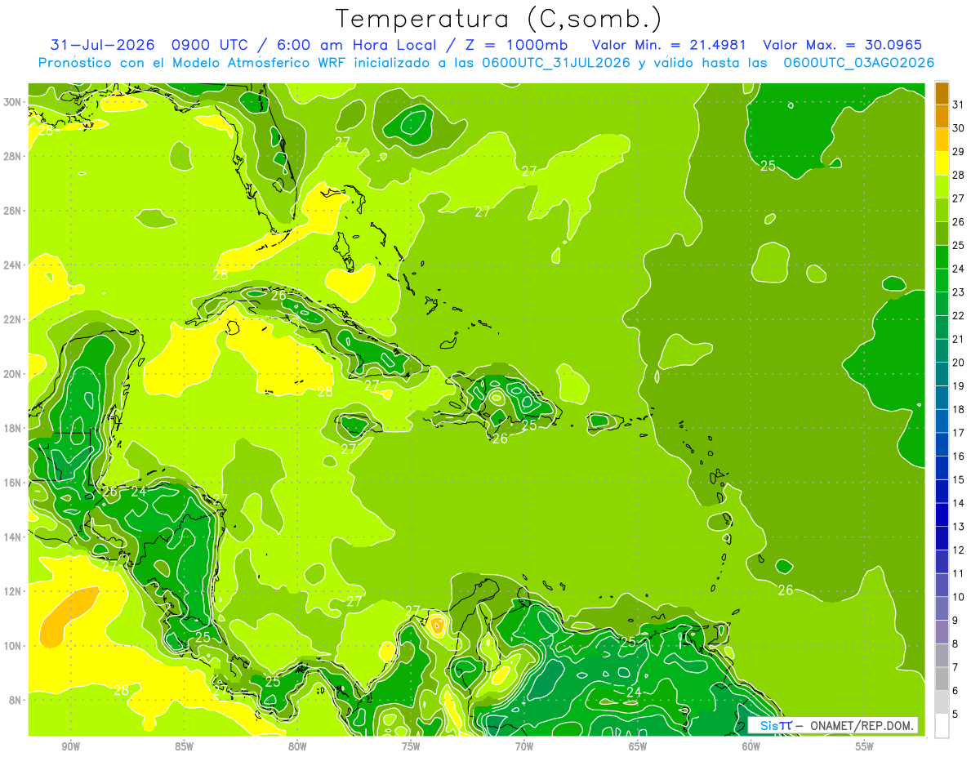
Task: Click the '31' color scale value
Action: coord(959,105)
